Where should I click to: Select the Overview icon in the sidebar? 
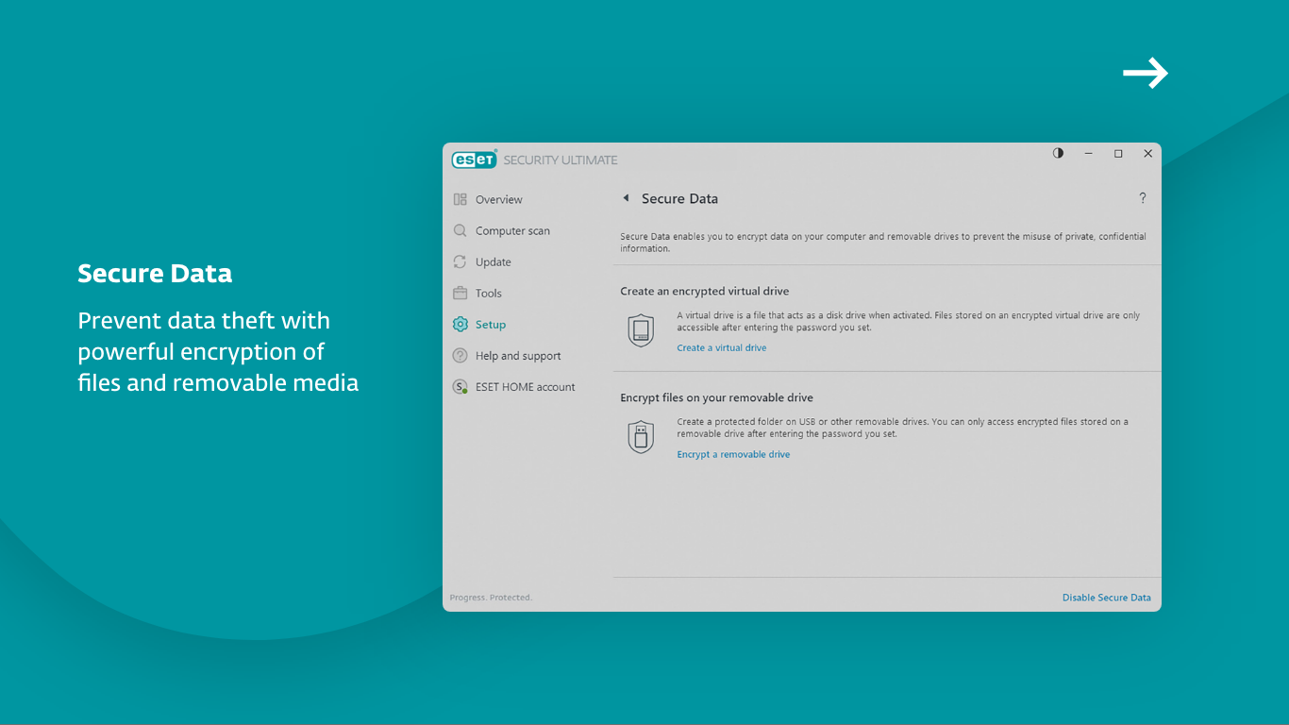pyautogui.click(x=460, y=199)
